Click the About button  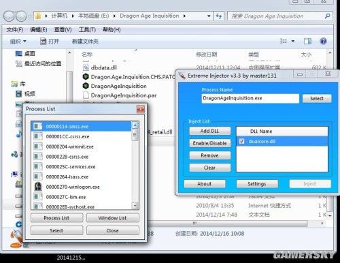coord(205,184)
